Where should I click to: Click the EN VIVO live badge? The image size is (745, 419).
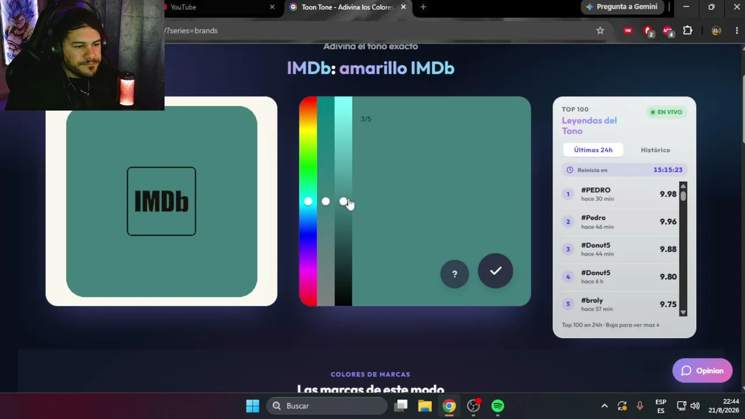click(666, 112)
